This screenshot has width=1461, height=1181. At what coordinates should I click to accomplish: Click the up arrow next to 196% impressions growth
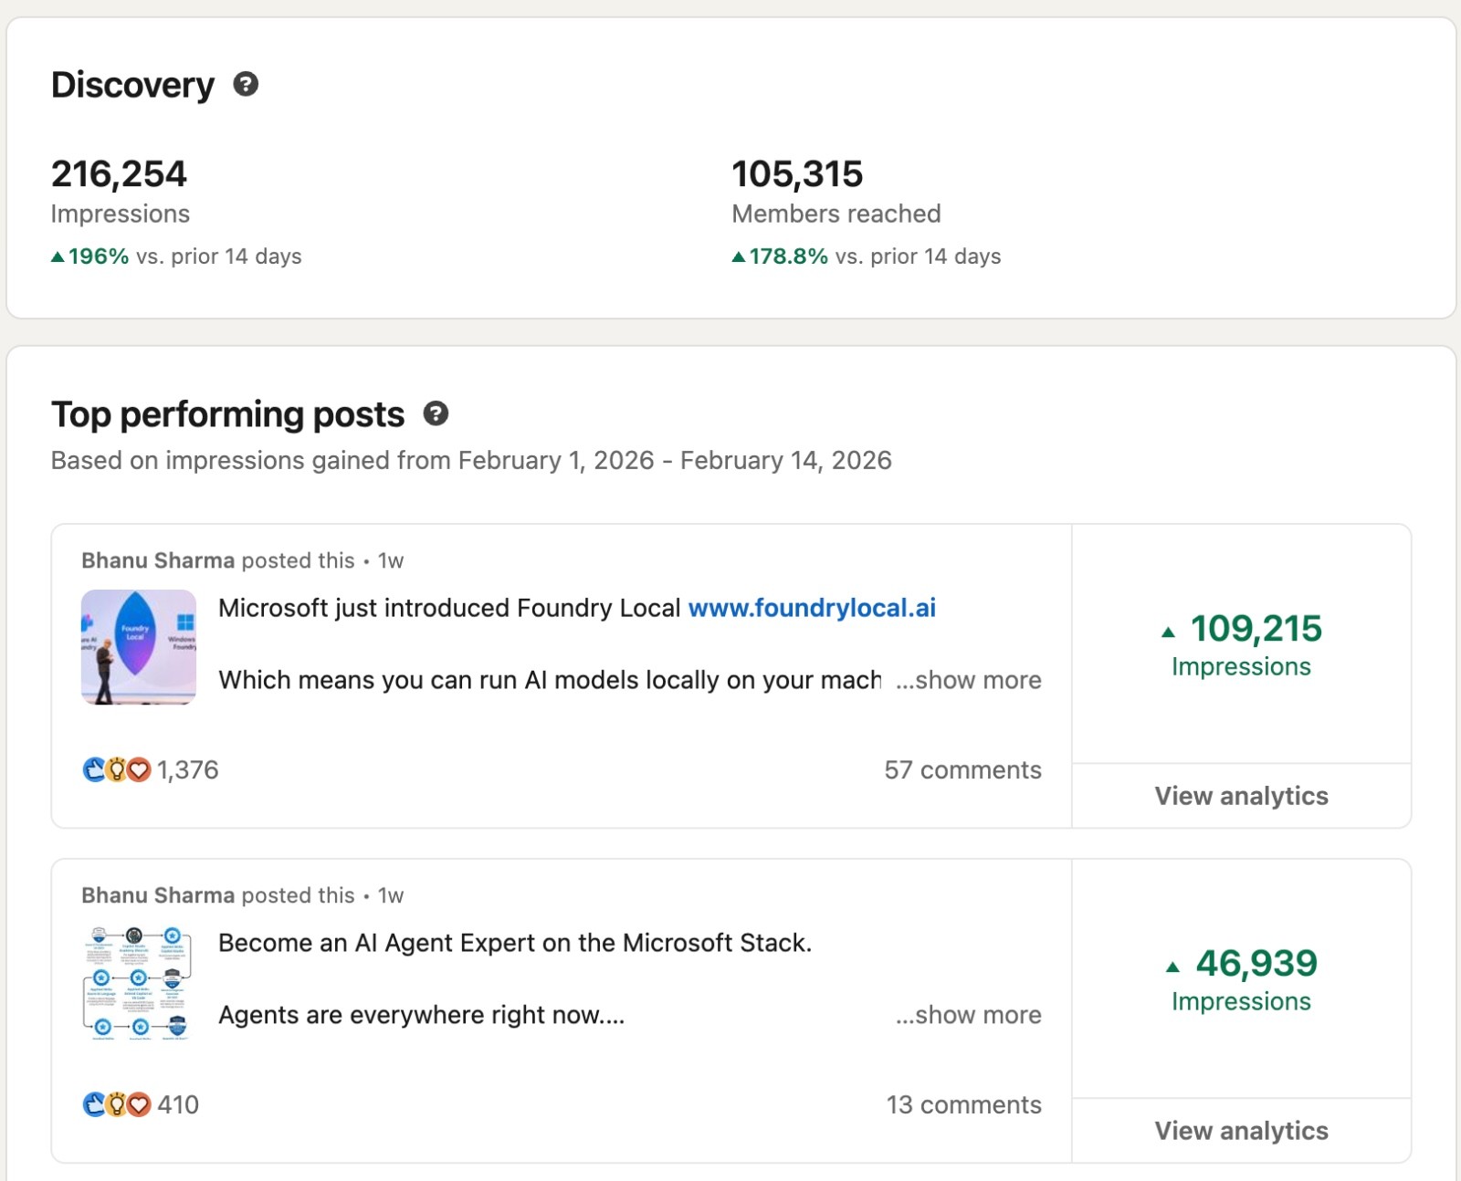coord(58,257)
